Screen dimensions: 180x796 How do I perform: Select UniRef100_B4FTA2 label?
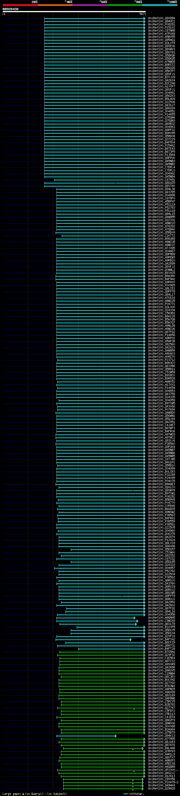point(161,639)
